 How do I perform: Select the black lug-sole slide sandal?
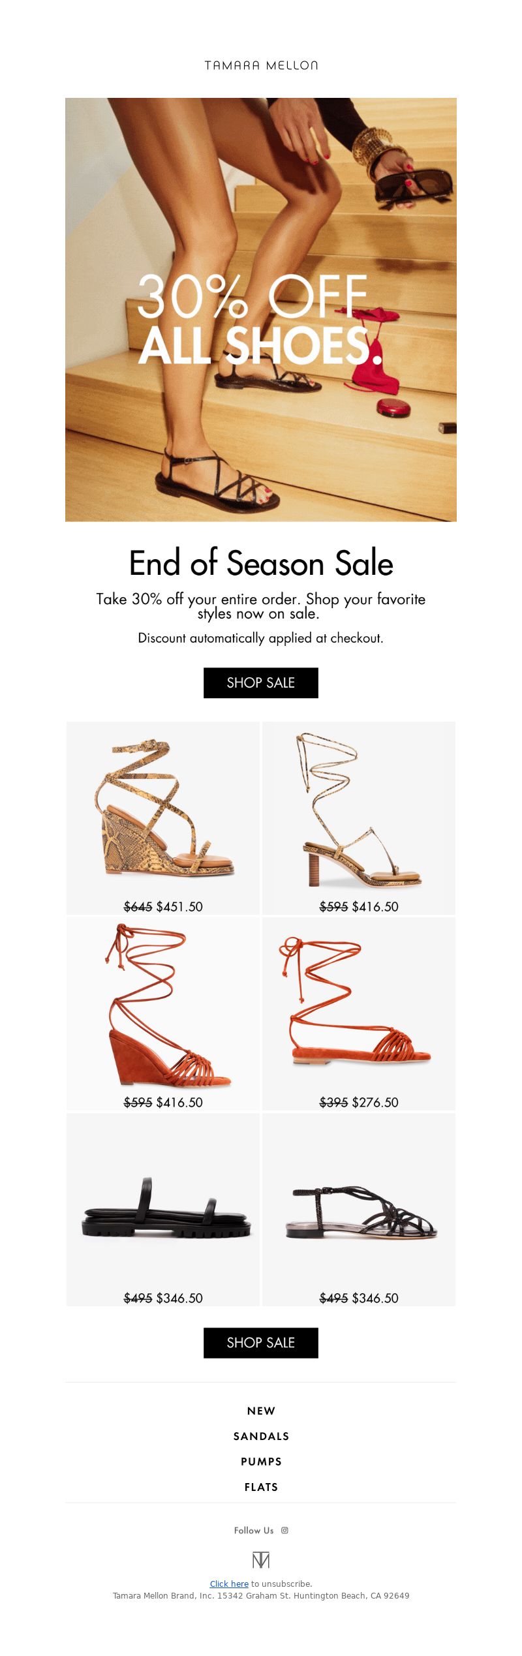[163, 1210]
